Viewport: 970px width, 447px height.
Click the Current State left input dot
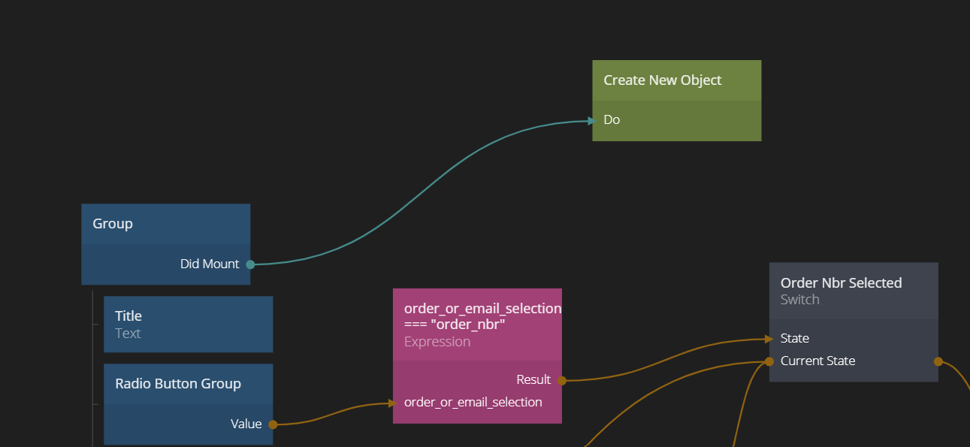point(769,361)
